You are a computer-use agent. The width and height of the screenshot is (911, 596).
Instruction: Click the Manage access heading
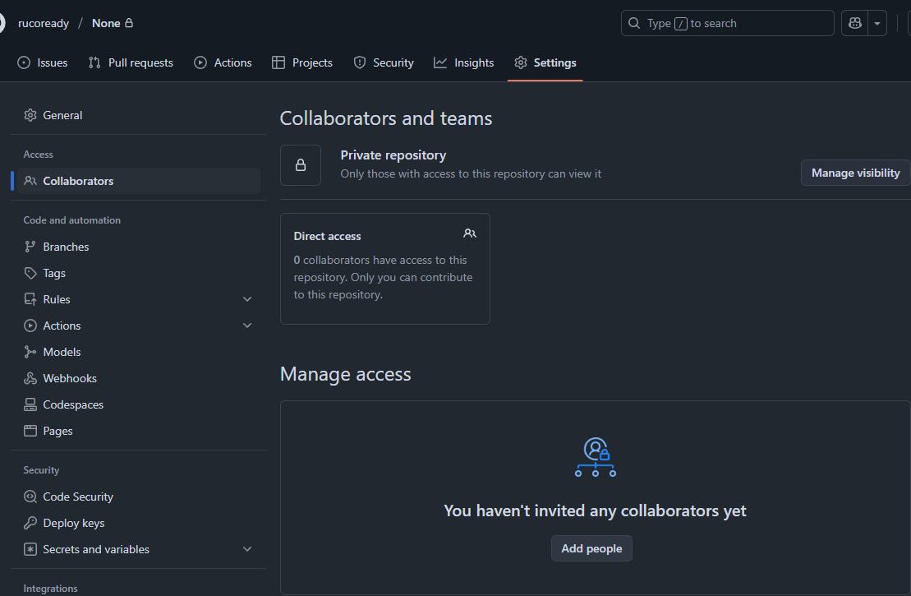pyautogui.click(x=346, y=374)
